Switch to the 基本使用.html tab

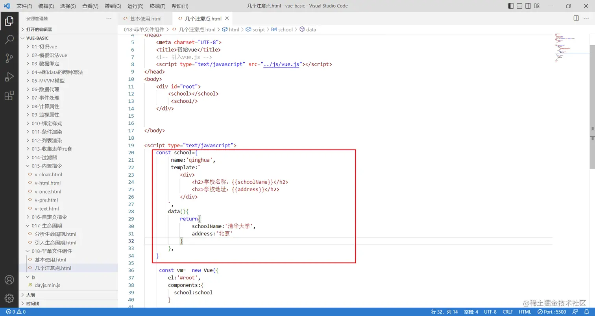coord(145,18)
